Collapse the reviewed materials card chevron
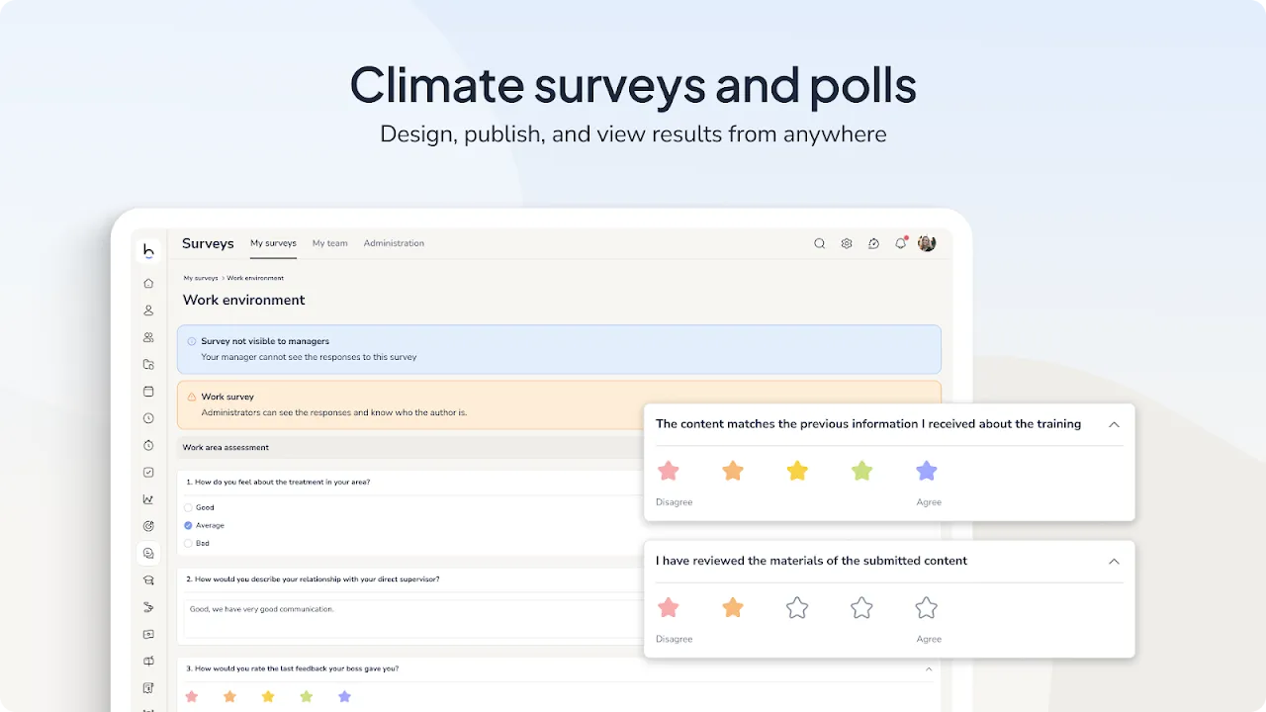 pos(1114,561)
